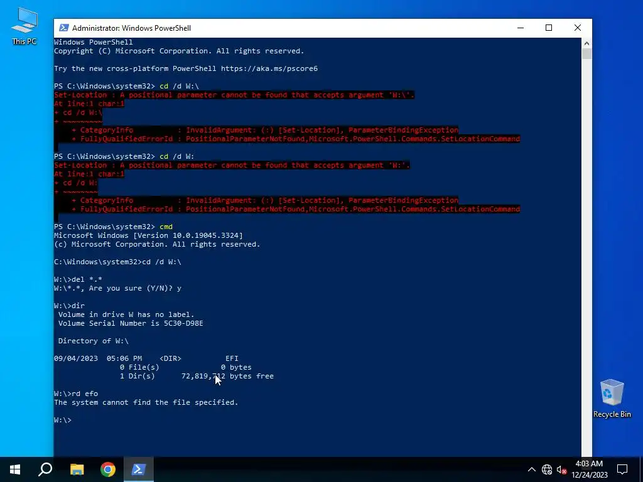The width and height of the screenshot is (643, 482).
Task: Launch File Explorer from taskbar
Action: coord(77,469)
